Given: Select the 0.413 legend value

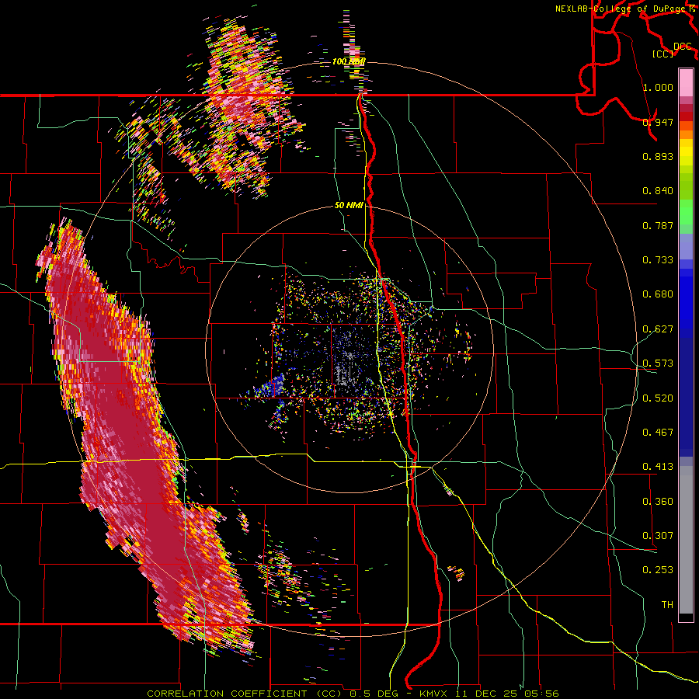Looking at the screenshot, I should point(658,467).
